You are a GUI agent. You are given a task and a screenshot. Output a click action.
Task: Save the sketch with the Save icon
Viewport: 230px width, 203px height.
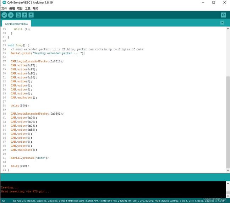[31, 15]
